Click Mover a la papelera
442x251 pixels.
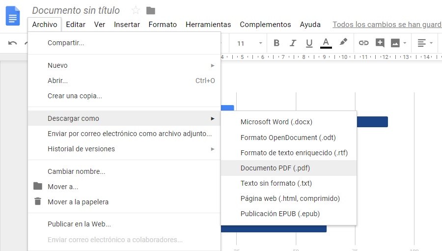tap(78, 202)
